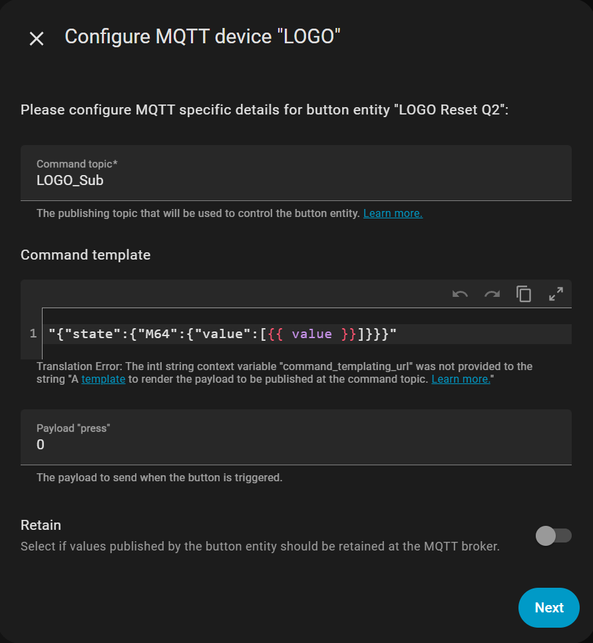Click the Retain description text
Screen dimensions: 593x643
coord(260,546)
